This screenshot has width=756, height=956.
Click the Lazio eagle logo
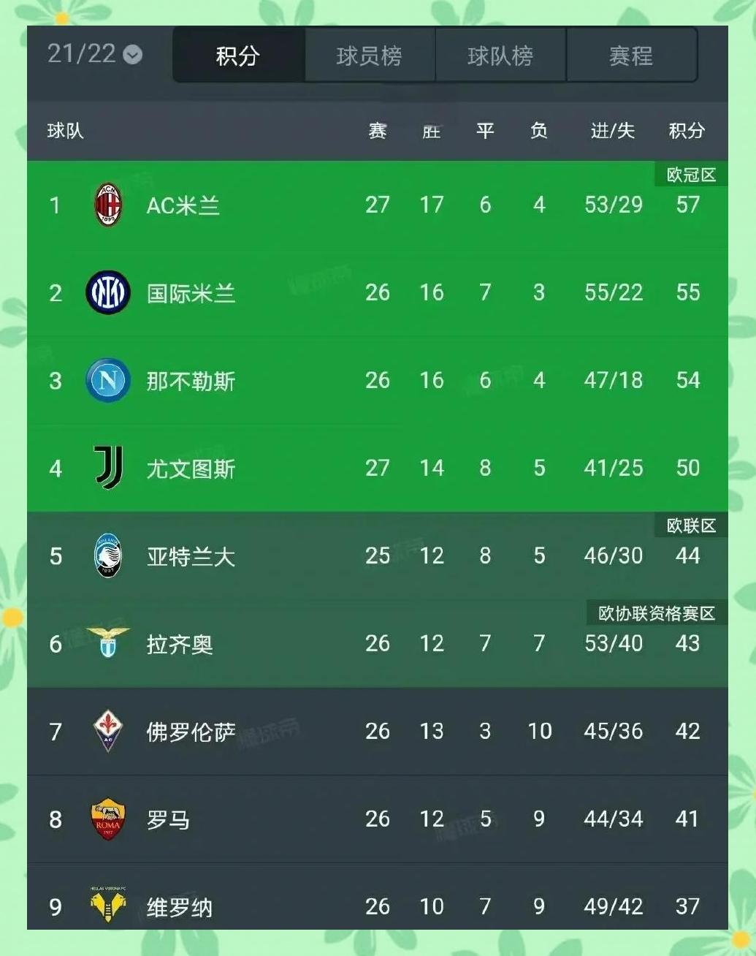click(108, 642)
